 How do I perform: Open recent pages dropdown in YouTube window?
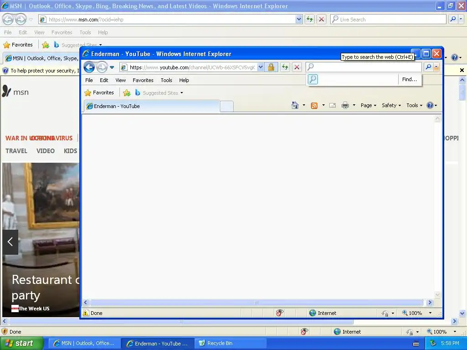coord(112,67)
